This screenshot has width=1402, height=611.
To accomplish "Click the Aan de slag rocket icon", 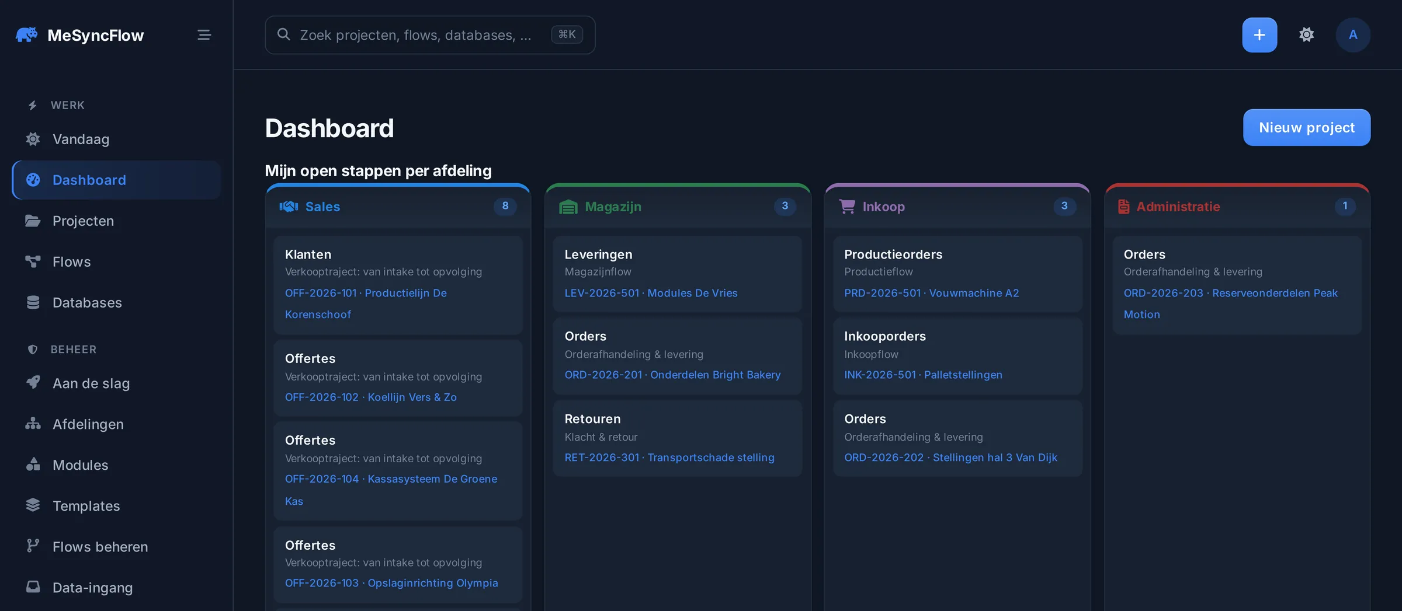I will [x=33, y=382].
